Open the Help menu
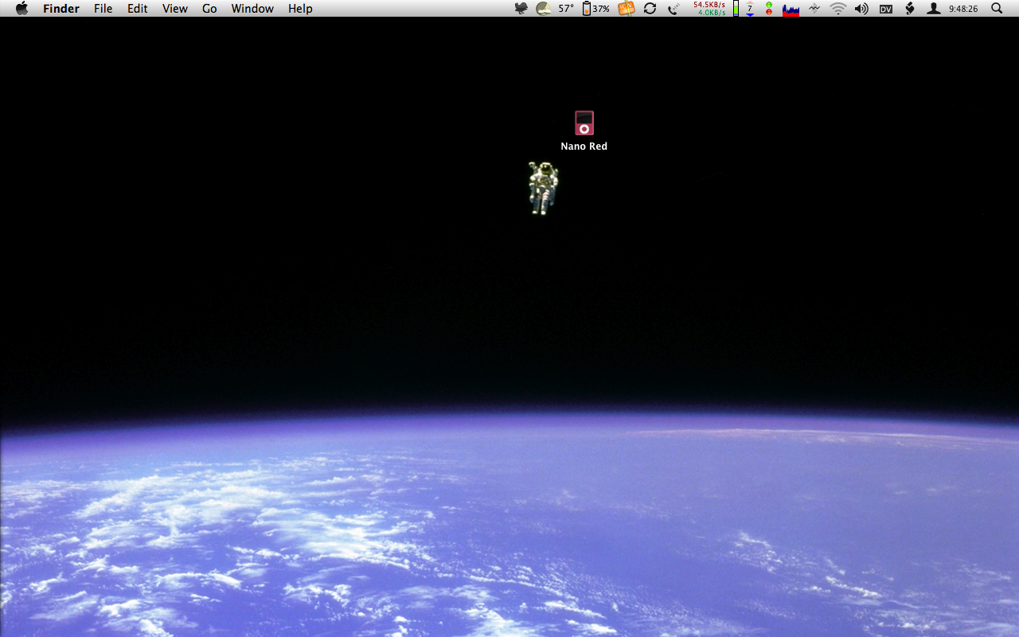Viewport: 1019px width, 637px height. pyautogui.click(x=300, y=9)
